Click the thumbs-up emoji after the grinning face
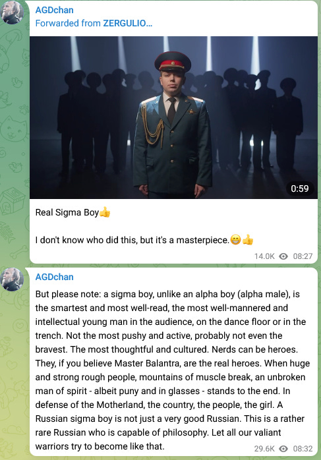 [x=248, y=240]
